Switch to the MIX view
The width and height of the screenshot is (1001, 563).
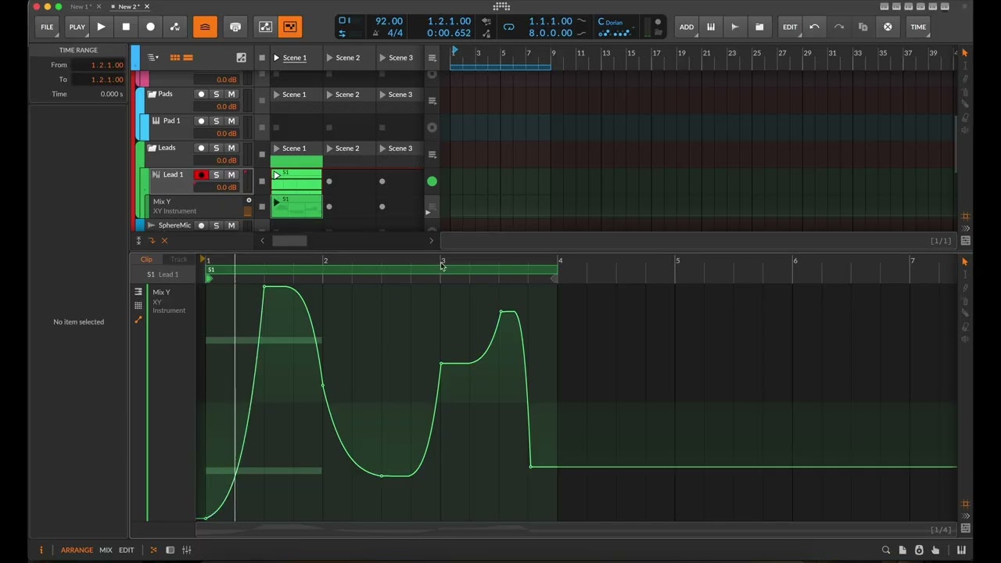(x=106, y=550)
